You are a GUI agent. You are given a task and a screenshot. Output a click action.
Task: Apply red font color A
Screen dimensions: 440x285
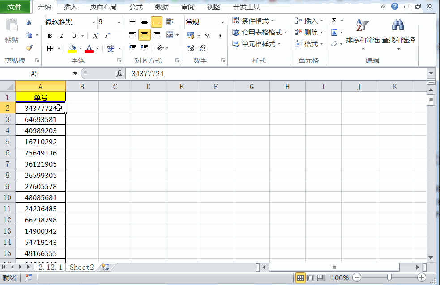click(89, 48)
